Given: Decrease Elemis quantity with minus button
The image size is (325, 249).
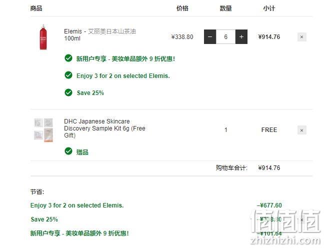Looking at the screenshot, I should pyautogui.click(x=210, y=37).
